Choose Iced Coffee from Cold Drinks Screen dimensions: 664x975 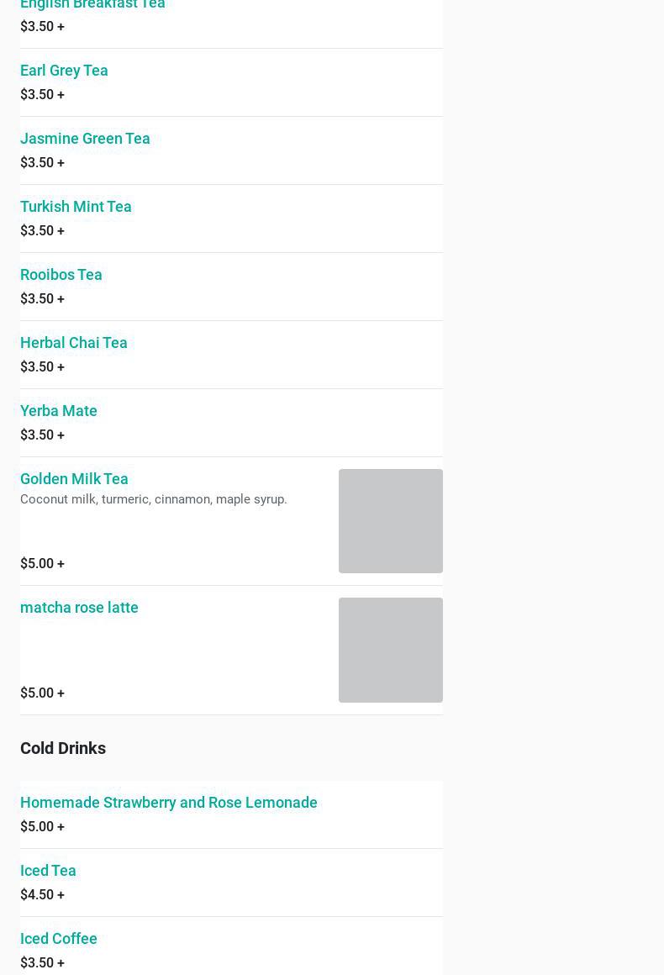click(x=59, y=939)
